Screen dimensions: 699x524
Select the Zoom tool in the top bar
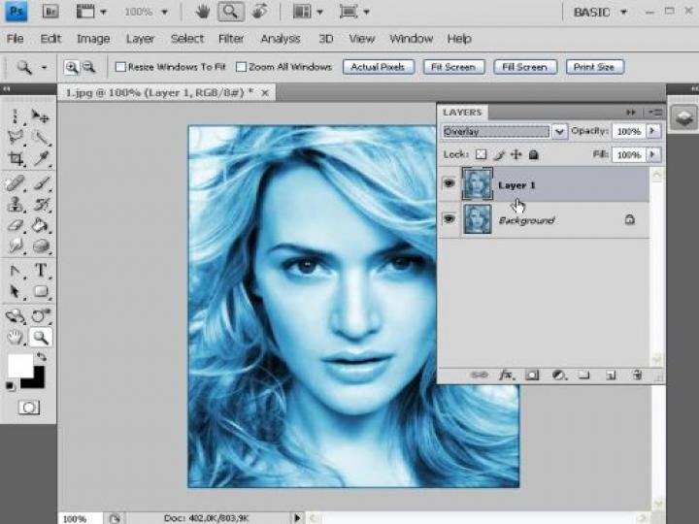[230, 12]
